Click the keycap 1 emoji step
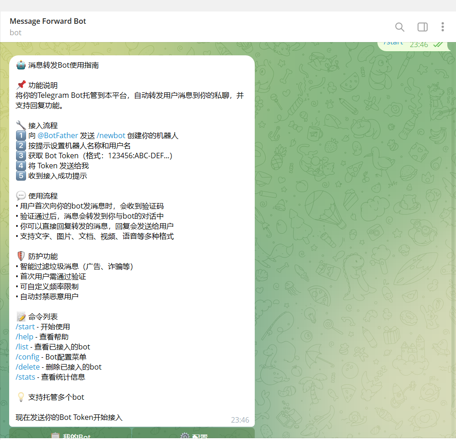The image size is (456, 440). pyautogui.click(x=21, y=135)
